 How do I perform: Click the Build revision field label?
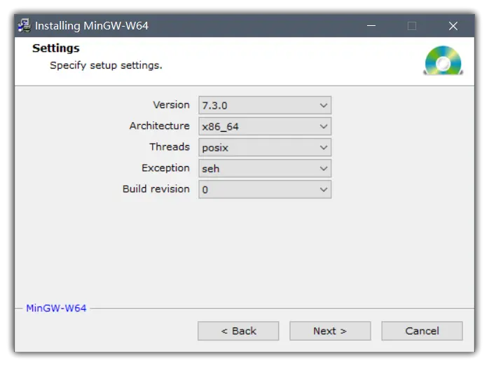tap(156, 189)
